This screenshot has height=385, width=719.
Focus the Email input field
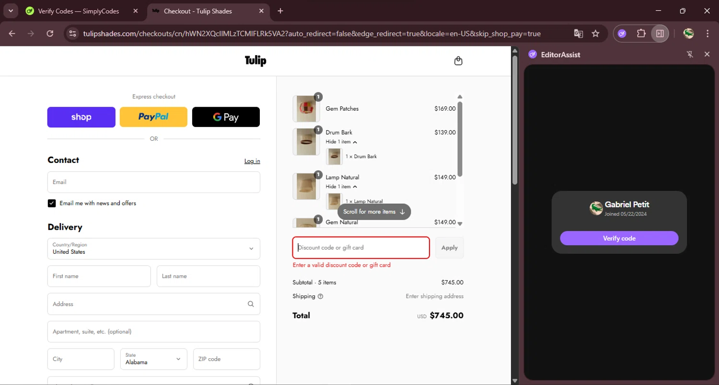[x=154, y=182]
